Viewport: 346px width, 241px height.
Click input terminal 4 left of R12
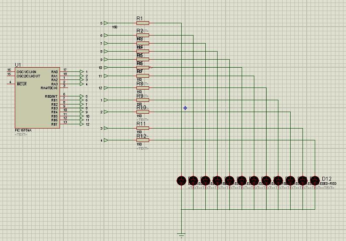pyautogui.click(x=106, y=140)
